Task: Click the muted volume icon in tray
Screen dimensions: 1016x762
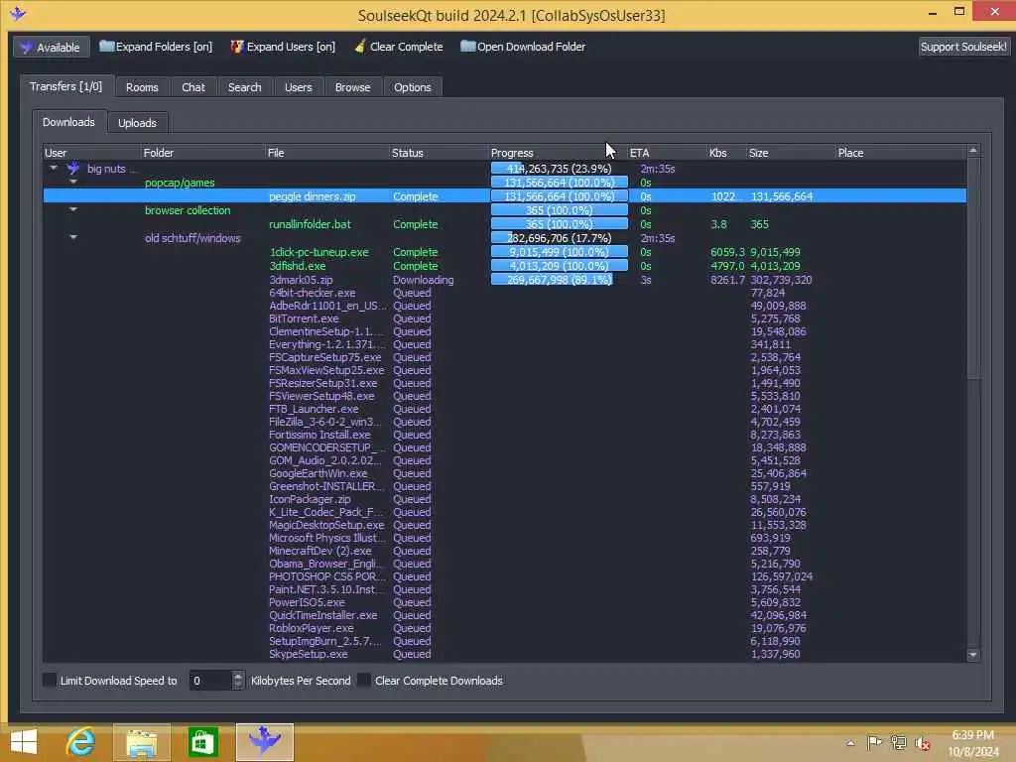Action: coord(923,743)
